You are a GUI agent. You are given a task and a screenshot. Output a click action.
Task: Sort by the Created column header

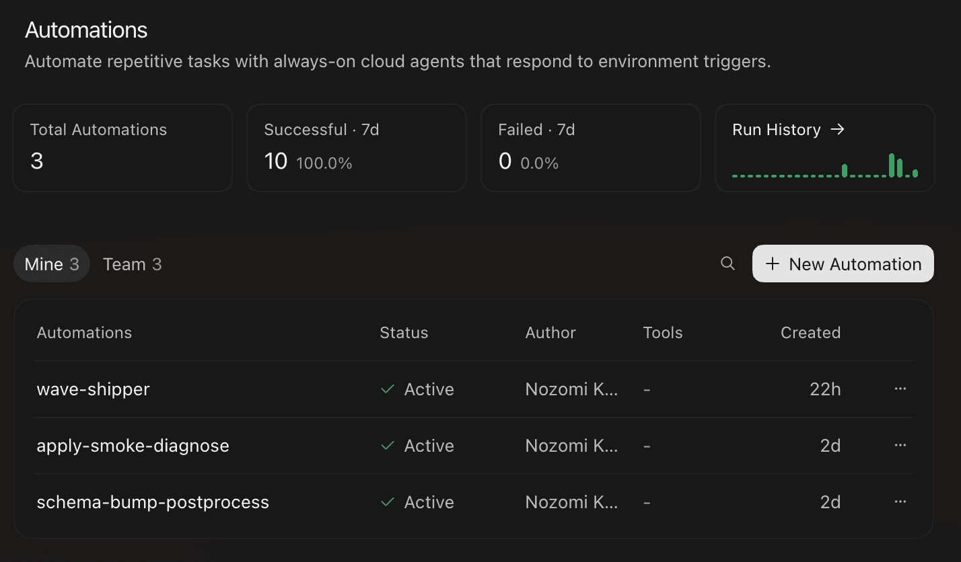(810, 333)
